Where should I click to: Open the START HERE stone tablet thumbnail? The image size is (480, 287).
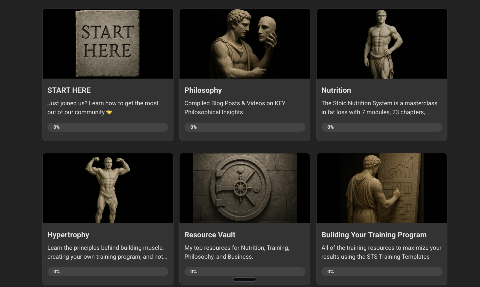(x=108, y=44)
